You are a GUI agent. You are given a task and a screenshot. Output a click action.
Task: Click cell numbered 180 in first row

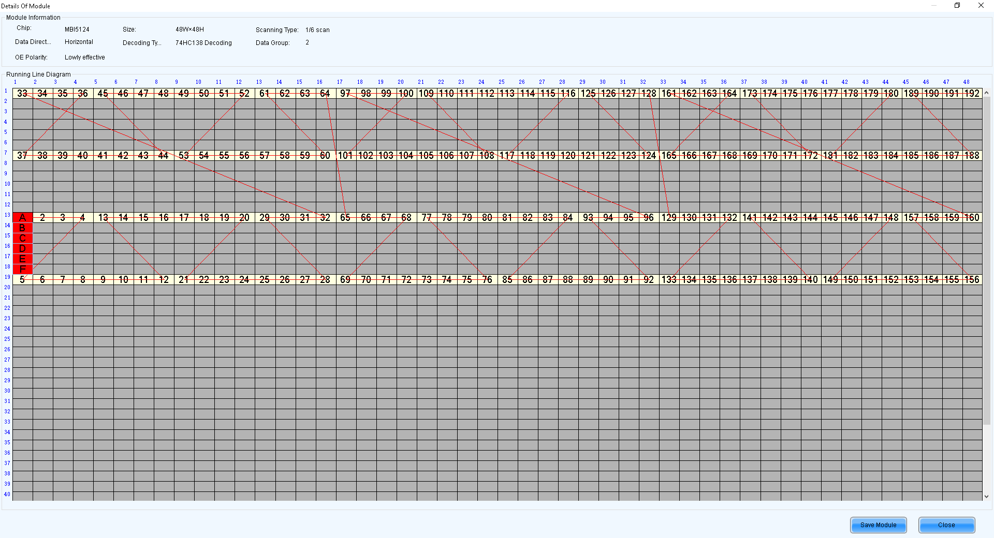(891, 93)
